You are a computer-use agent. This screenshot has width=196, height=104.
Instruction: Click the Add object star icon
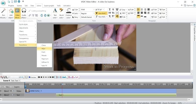[11, 11]
